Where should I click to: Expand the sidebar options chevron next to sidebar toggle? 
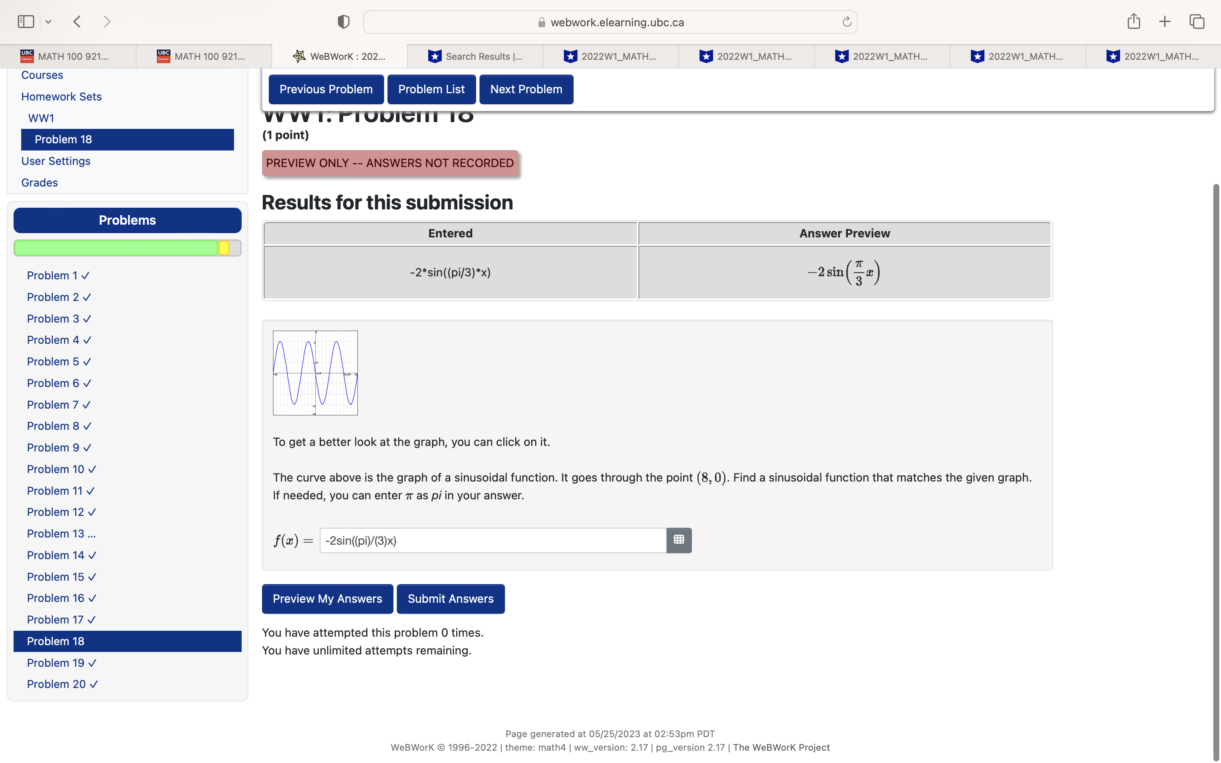49,21
